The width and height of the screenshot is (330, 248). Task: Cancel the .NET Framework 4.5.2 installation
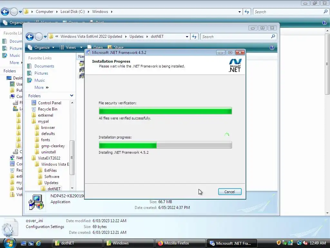[229, 192]
